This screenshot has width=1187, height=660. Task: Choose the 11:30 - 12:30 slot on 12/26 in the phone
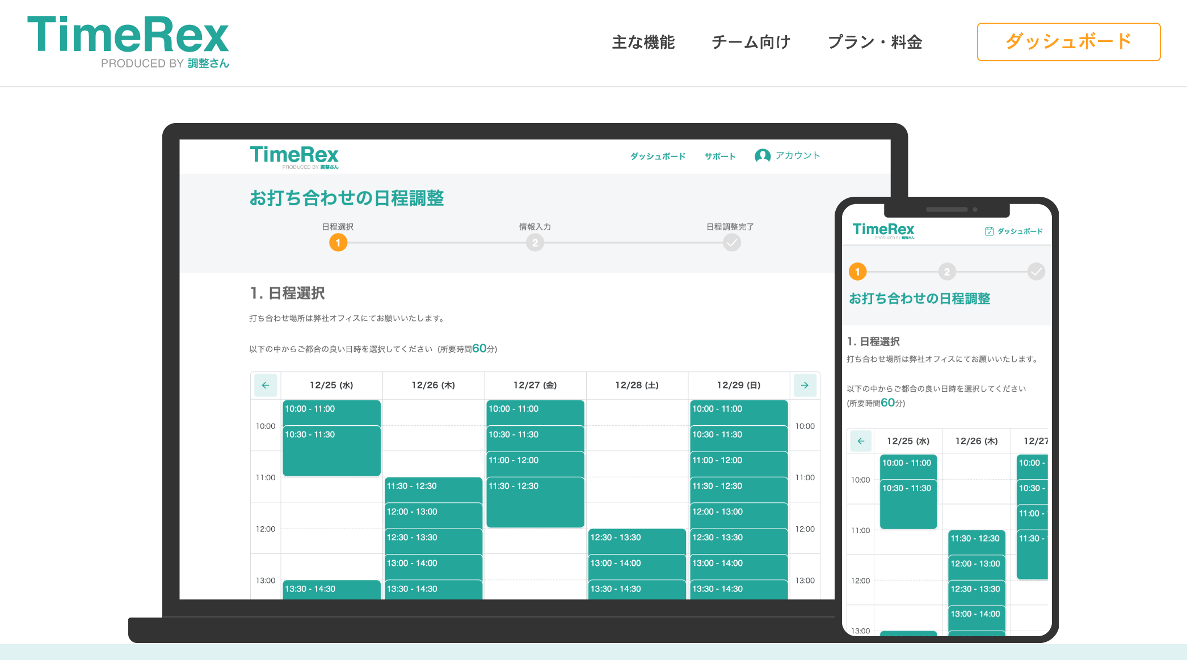[976, 542]
